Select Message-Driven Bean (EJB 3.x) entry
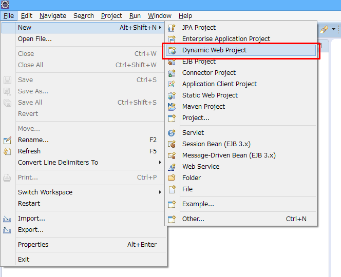This screenshot has height=277, width=341. click(241, 155)
